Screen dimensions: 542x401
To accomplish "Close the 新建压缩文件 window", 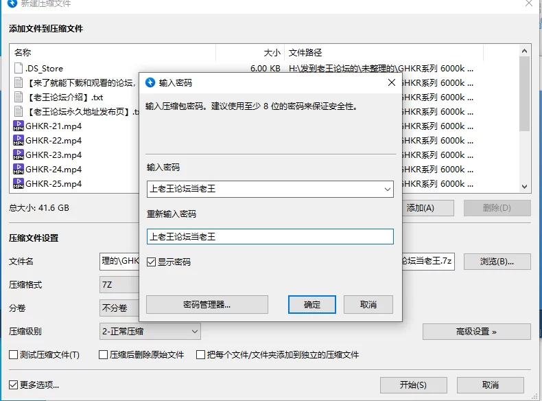I will coord(529,3).
